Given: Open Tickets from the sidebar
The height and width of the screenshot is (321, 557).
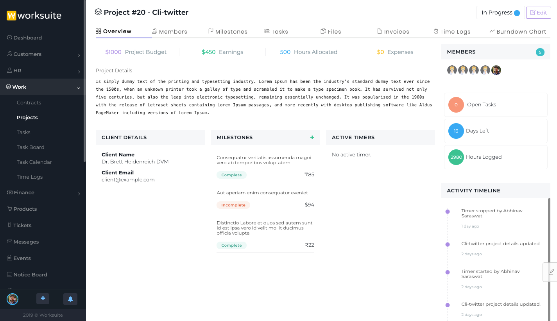Looking at the screenshot, I should coord(22,226).
